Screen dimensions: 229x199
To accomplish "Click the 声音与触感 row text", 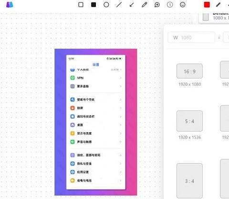I will tap(84, 142).
